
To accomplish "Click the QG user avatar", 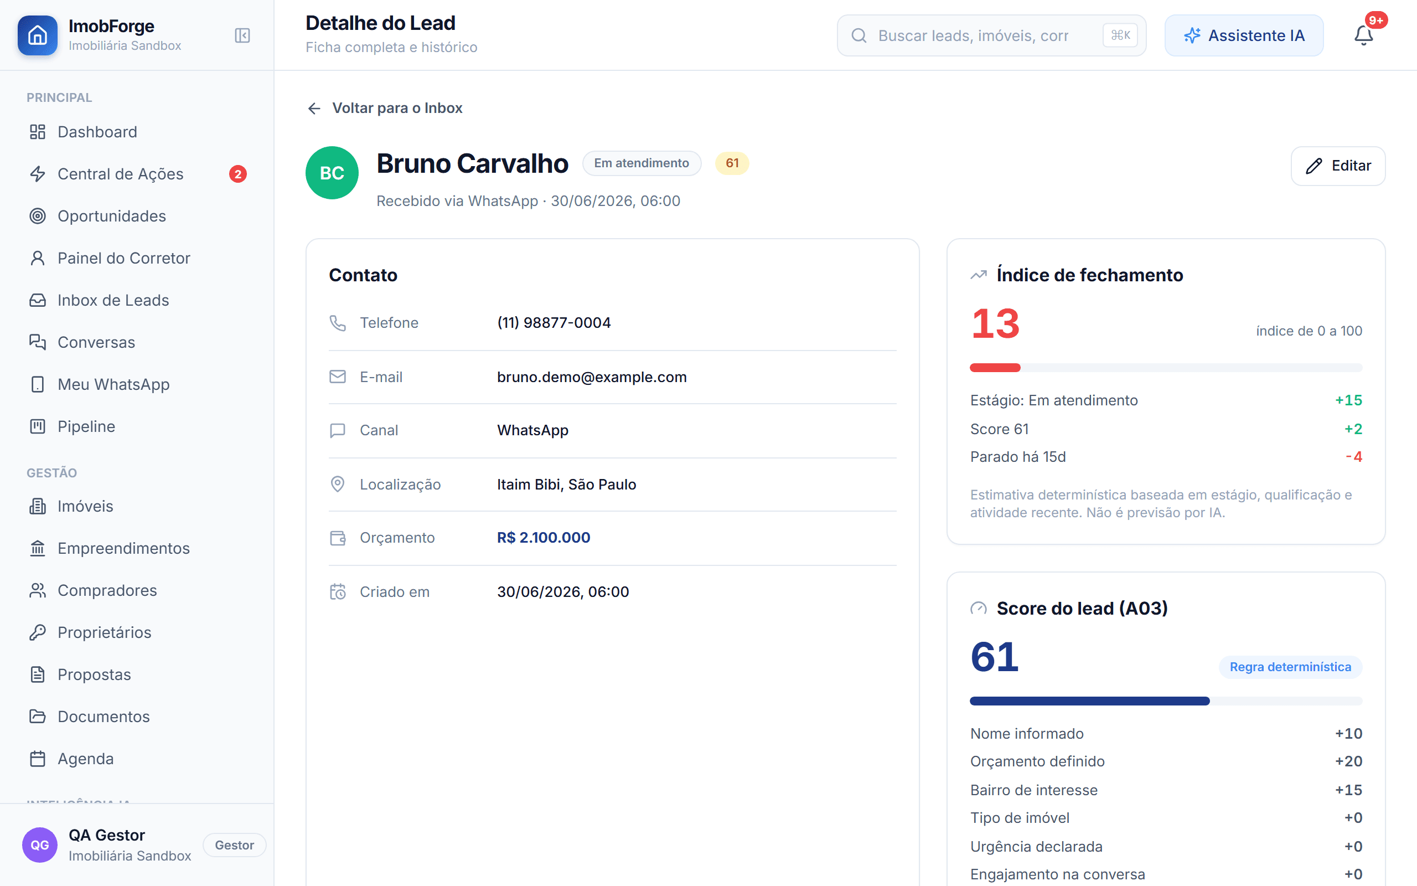I will 40,845.
